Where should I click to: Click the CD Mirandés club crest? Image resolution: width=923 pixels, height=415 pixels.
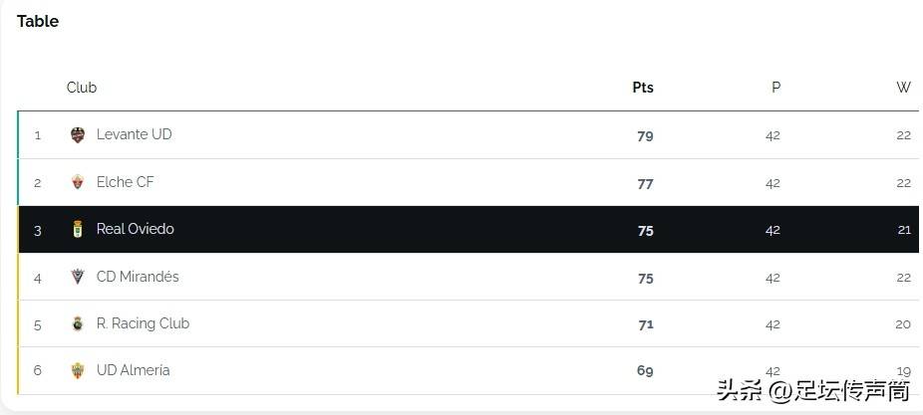coord(78,277)
